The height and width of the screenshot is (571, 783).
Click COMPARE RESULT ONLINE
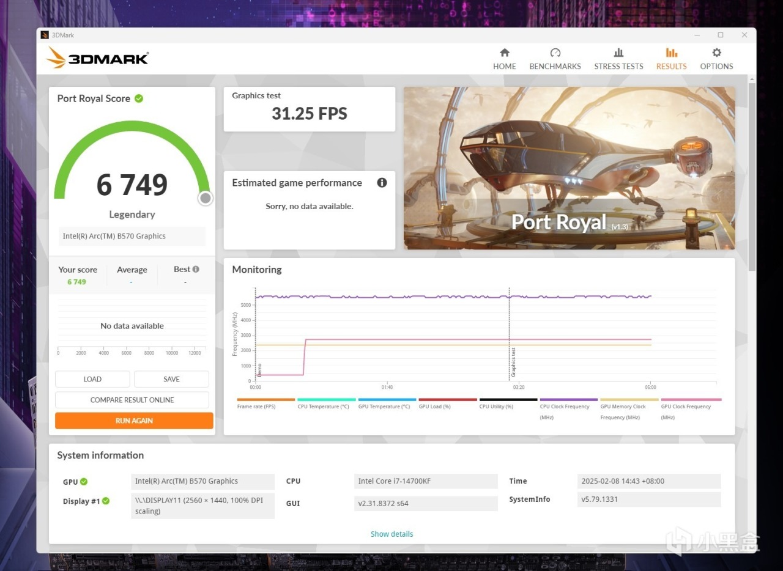[x=132, y=400]
